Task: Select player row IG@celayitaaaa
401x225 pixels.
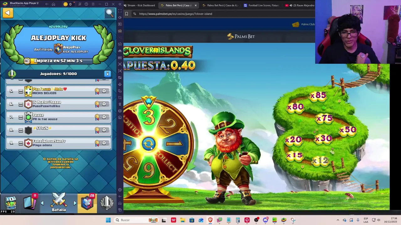Action: click(59, 104)
